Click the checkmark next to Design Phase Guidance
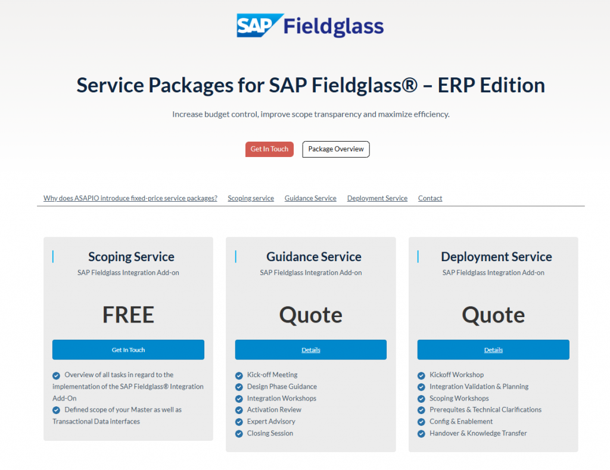610x470 pixels. [x=239, y=387]
